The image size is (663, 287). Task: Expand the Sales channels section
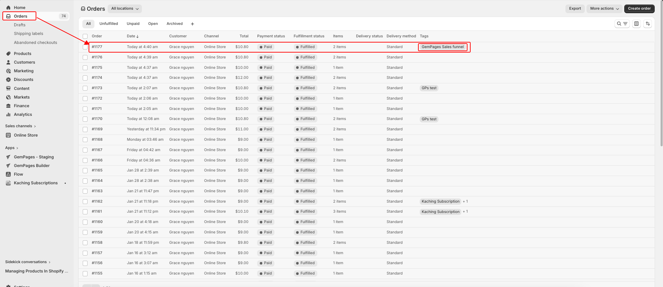point(20,126)
